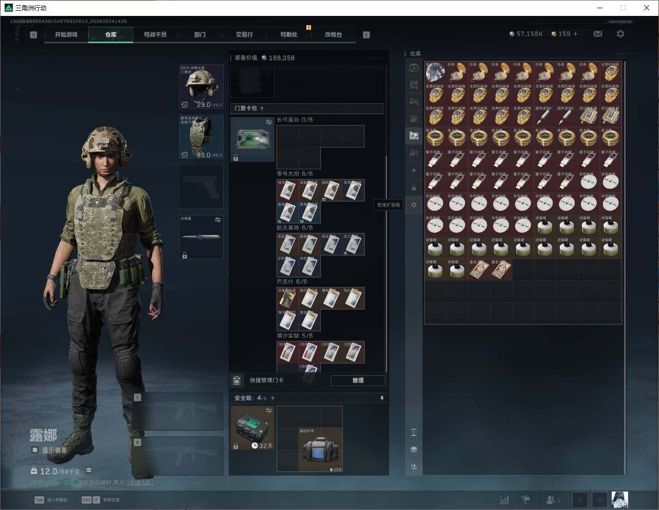Open the manage expansion box gear icon
Image resolution: width=659 pixels, height=510 pixels.
(x=414, y=205)
